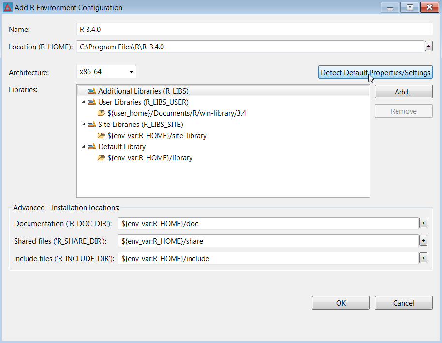Image resolution: width=442 pixels, height=343 pixels.
Task: Focus the Include files R_INCLUDE_DIR field
Action: point(268,258)
